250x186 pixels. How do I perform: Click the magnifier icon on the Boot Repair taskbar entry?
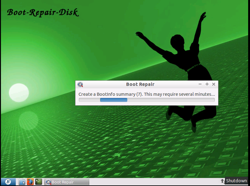[48, 182]
